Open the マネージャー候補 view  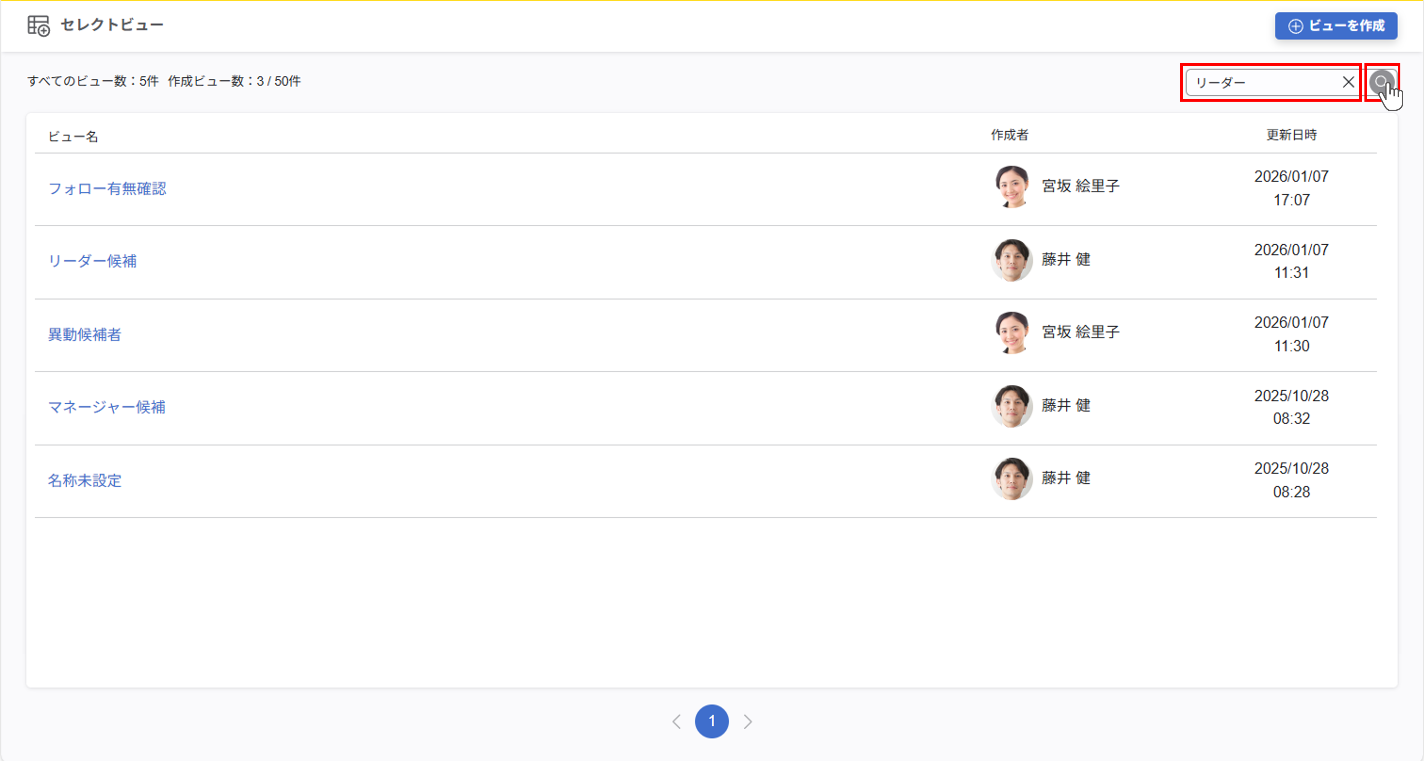pyautogui.click(x=107, y=407)
